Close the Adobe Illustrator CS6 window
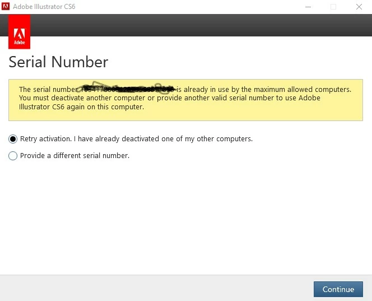Screen dimensions: 372x301 pos(359,7)
